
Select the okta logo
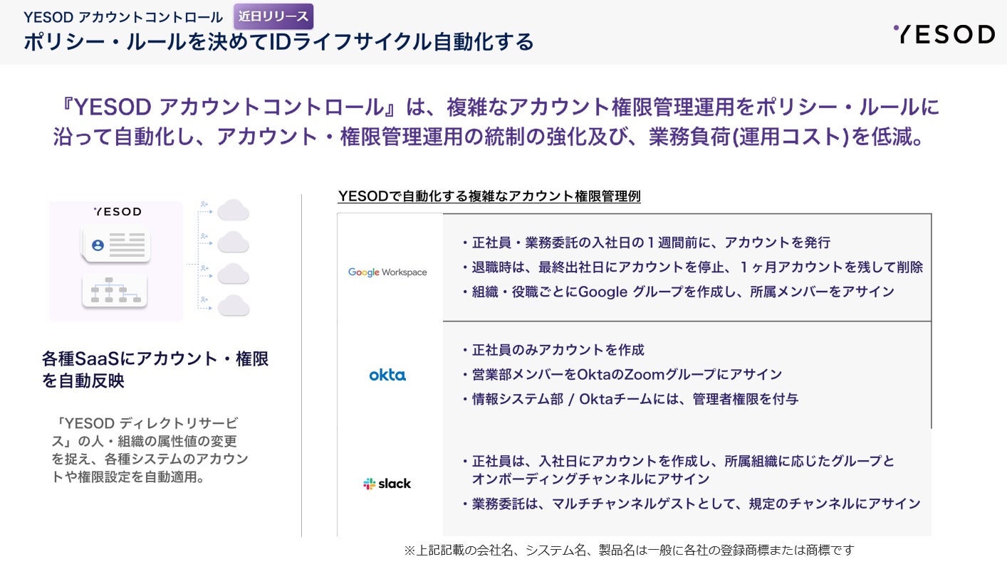click(x=387, y=374)
